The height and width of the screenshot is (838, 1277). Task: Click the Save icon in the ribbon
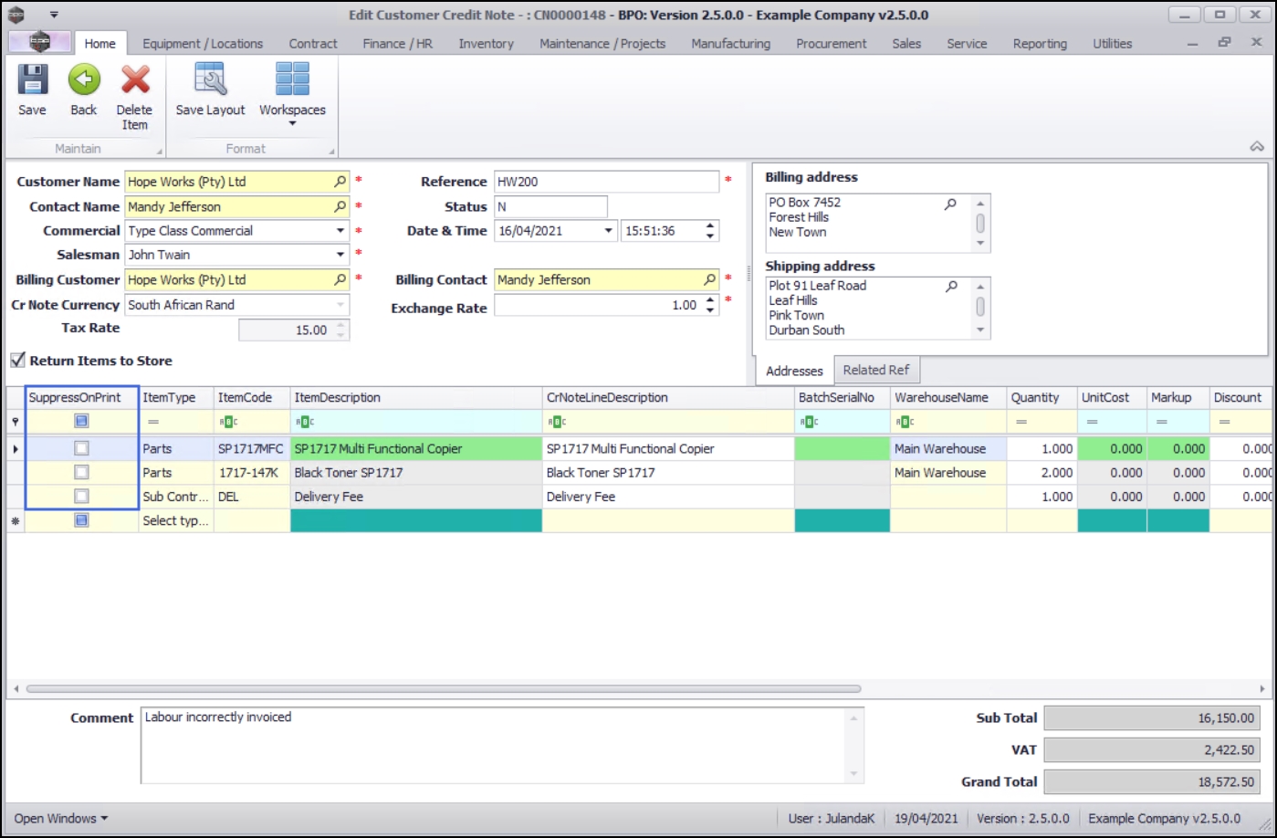point(32,81)
